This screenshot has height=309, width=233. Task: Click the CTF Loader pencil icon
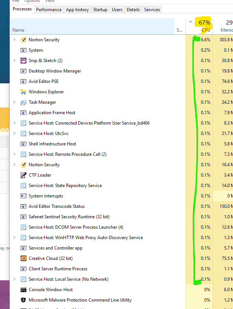pyautogui.click(x=23, y=175)
